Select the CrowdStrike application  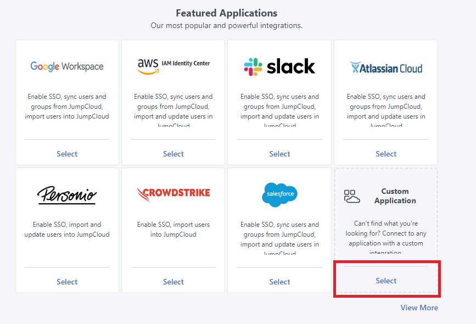(x=173, y=282)
